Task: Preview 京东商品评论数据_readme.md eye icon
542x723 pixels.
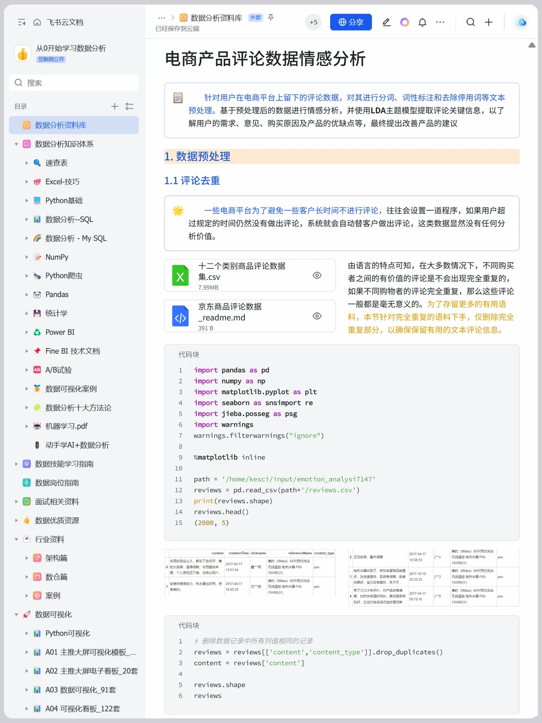Action: click(x=317, y=316)
